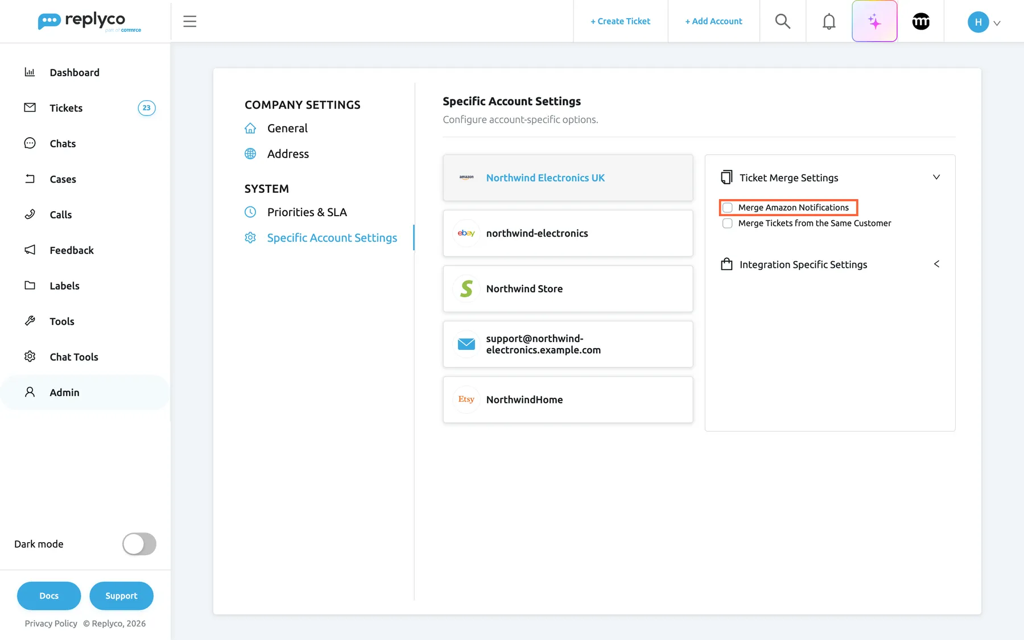Image resolution: width=1024 pixels, height=640 pixels.
Task: Click the Amazon logo on Northwind Electronics UK
Action: coord(466,177)
